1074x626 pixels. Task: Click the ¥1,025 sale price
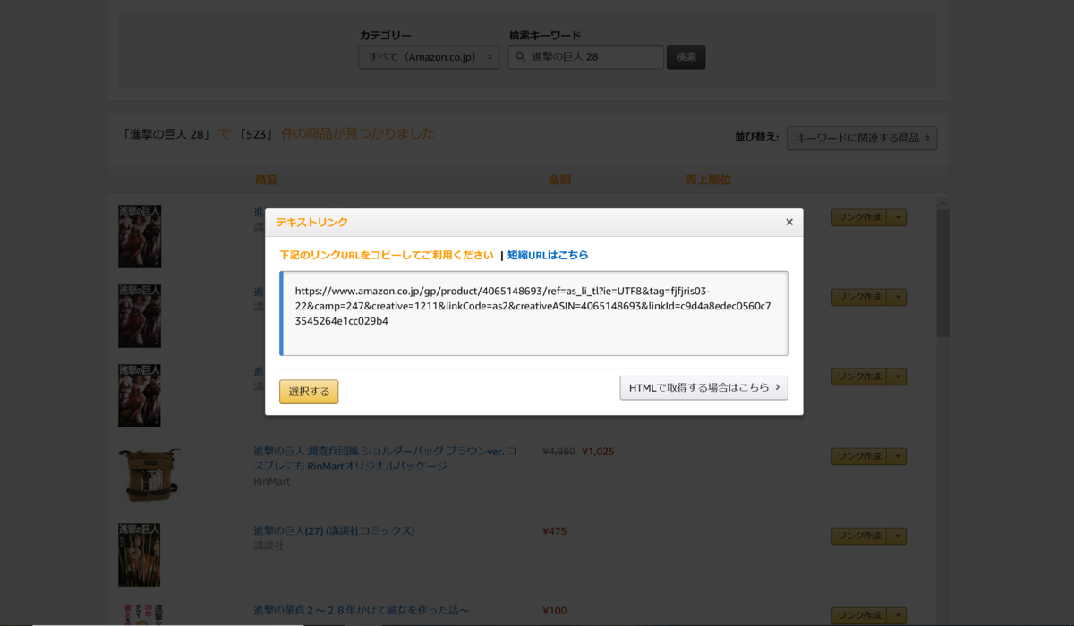(598, 452)
